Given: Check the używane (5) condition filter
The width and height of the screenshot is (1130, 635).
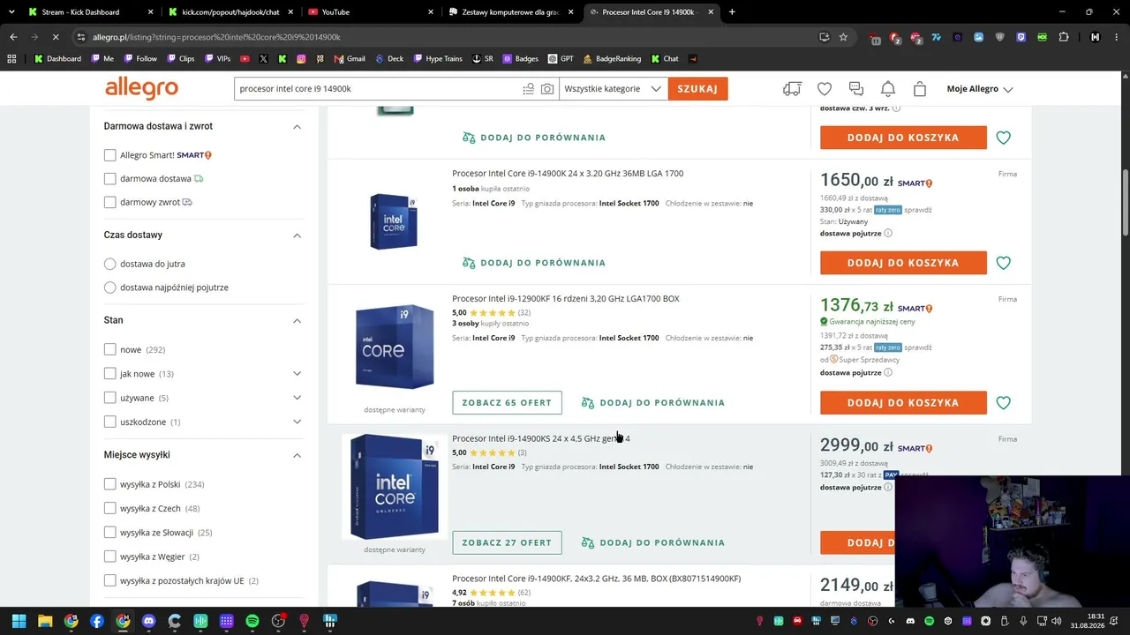Looking at the screenshot, I should tap(109, 398).
